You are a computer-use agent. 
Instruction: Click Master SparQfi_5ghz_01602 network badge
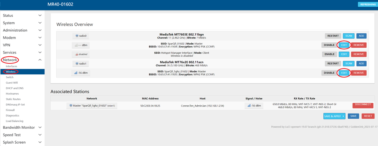(x=92, y=105)
